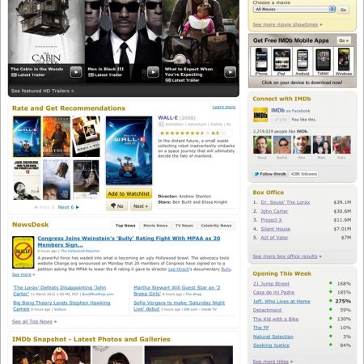The image size is (364, 364).
Task: Click Lee Hirsch name link
Action: pyautogui.click(x=179, y=269)
